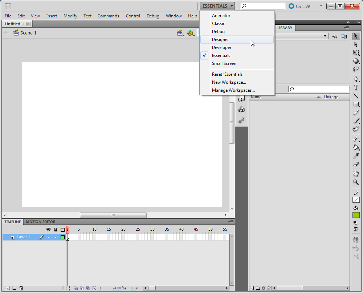The width and height of the screenshot is (363, 293).
Task: Select the Zoom magnifier tool
Action: 356,182
